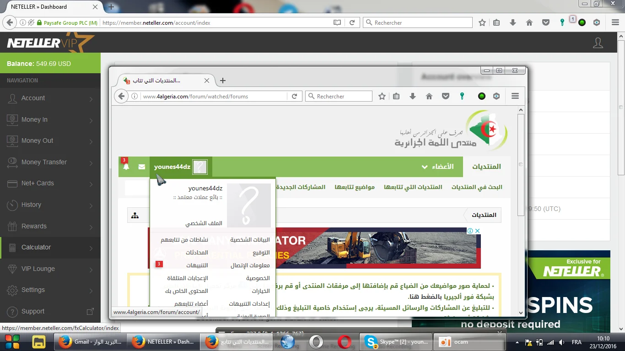This screenshot has height=351, width=625.
Task: Open Firefox hamburger menu in forum window
Action: pos(515,97)
